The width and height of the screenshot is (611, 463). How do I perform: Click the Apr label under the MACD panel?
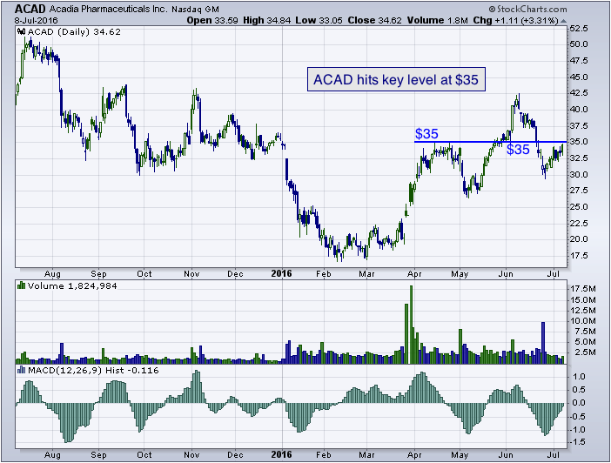pyautogui.click(x=414, y=455)
